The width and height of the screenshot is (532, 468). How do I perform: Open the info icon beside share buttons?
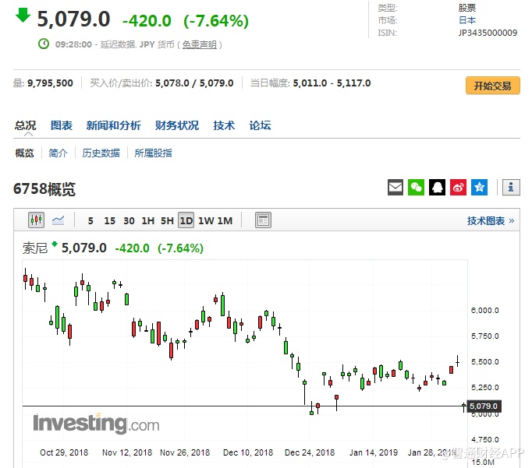tap(511, 188)
